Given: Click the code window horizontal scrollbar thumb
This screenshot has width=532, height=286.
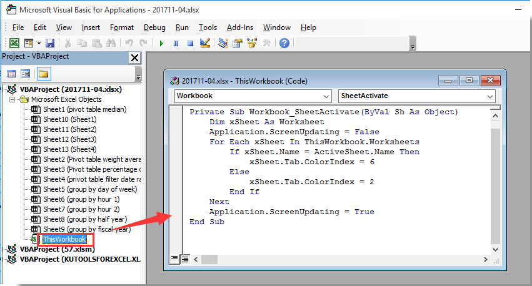Looking at the screenshot, I should pyautogui.click(x=209, y=259).
